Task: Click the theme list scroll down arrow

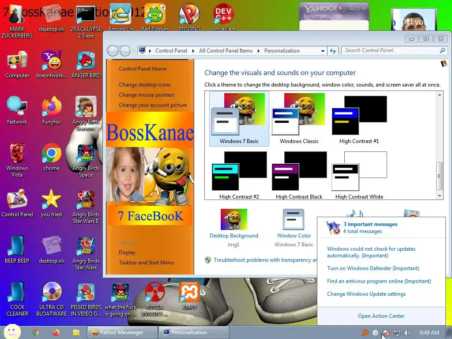Action: point(440,196)
